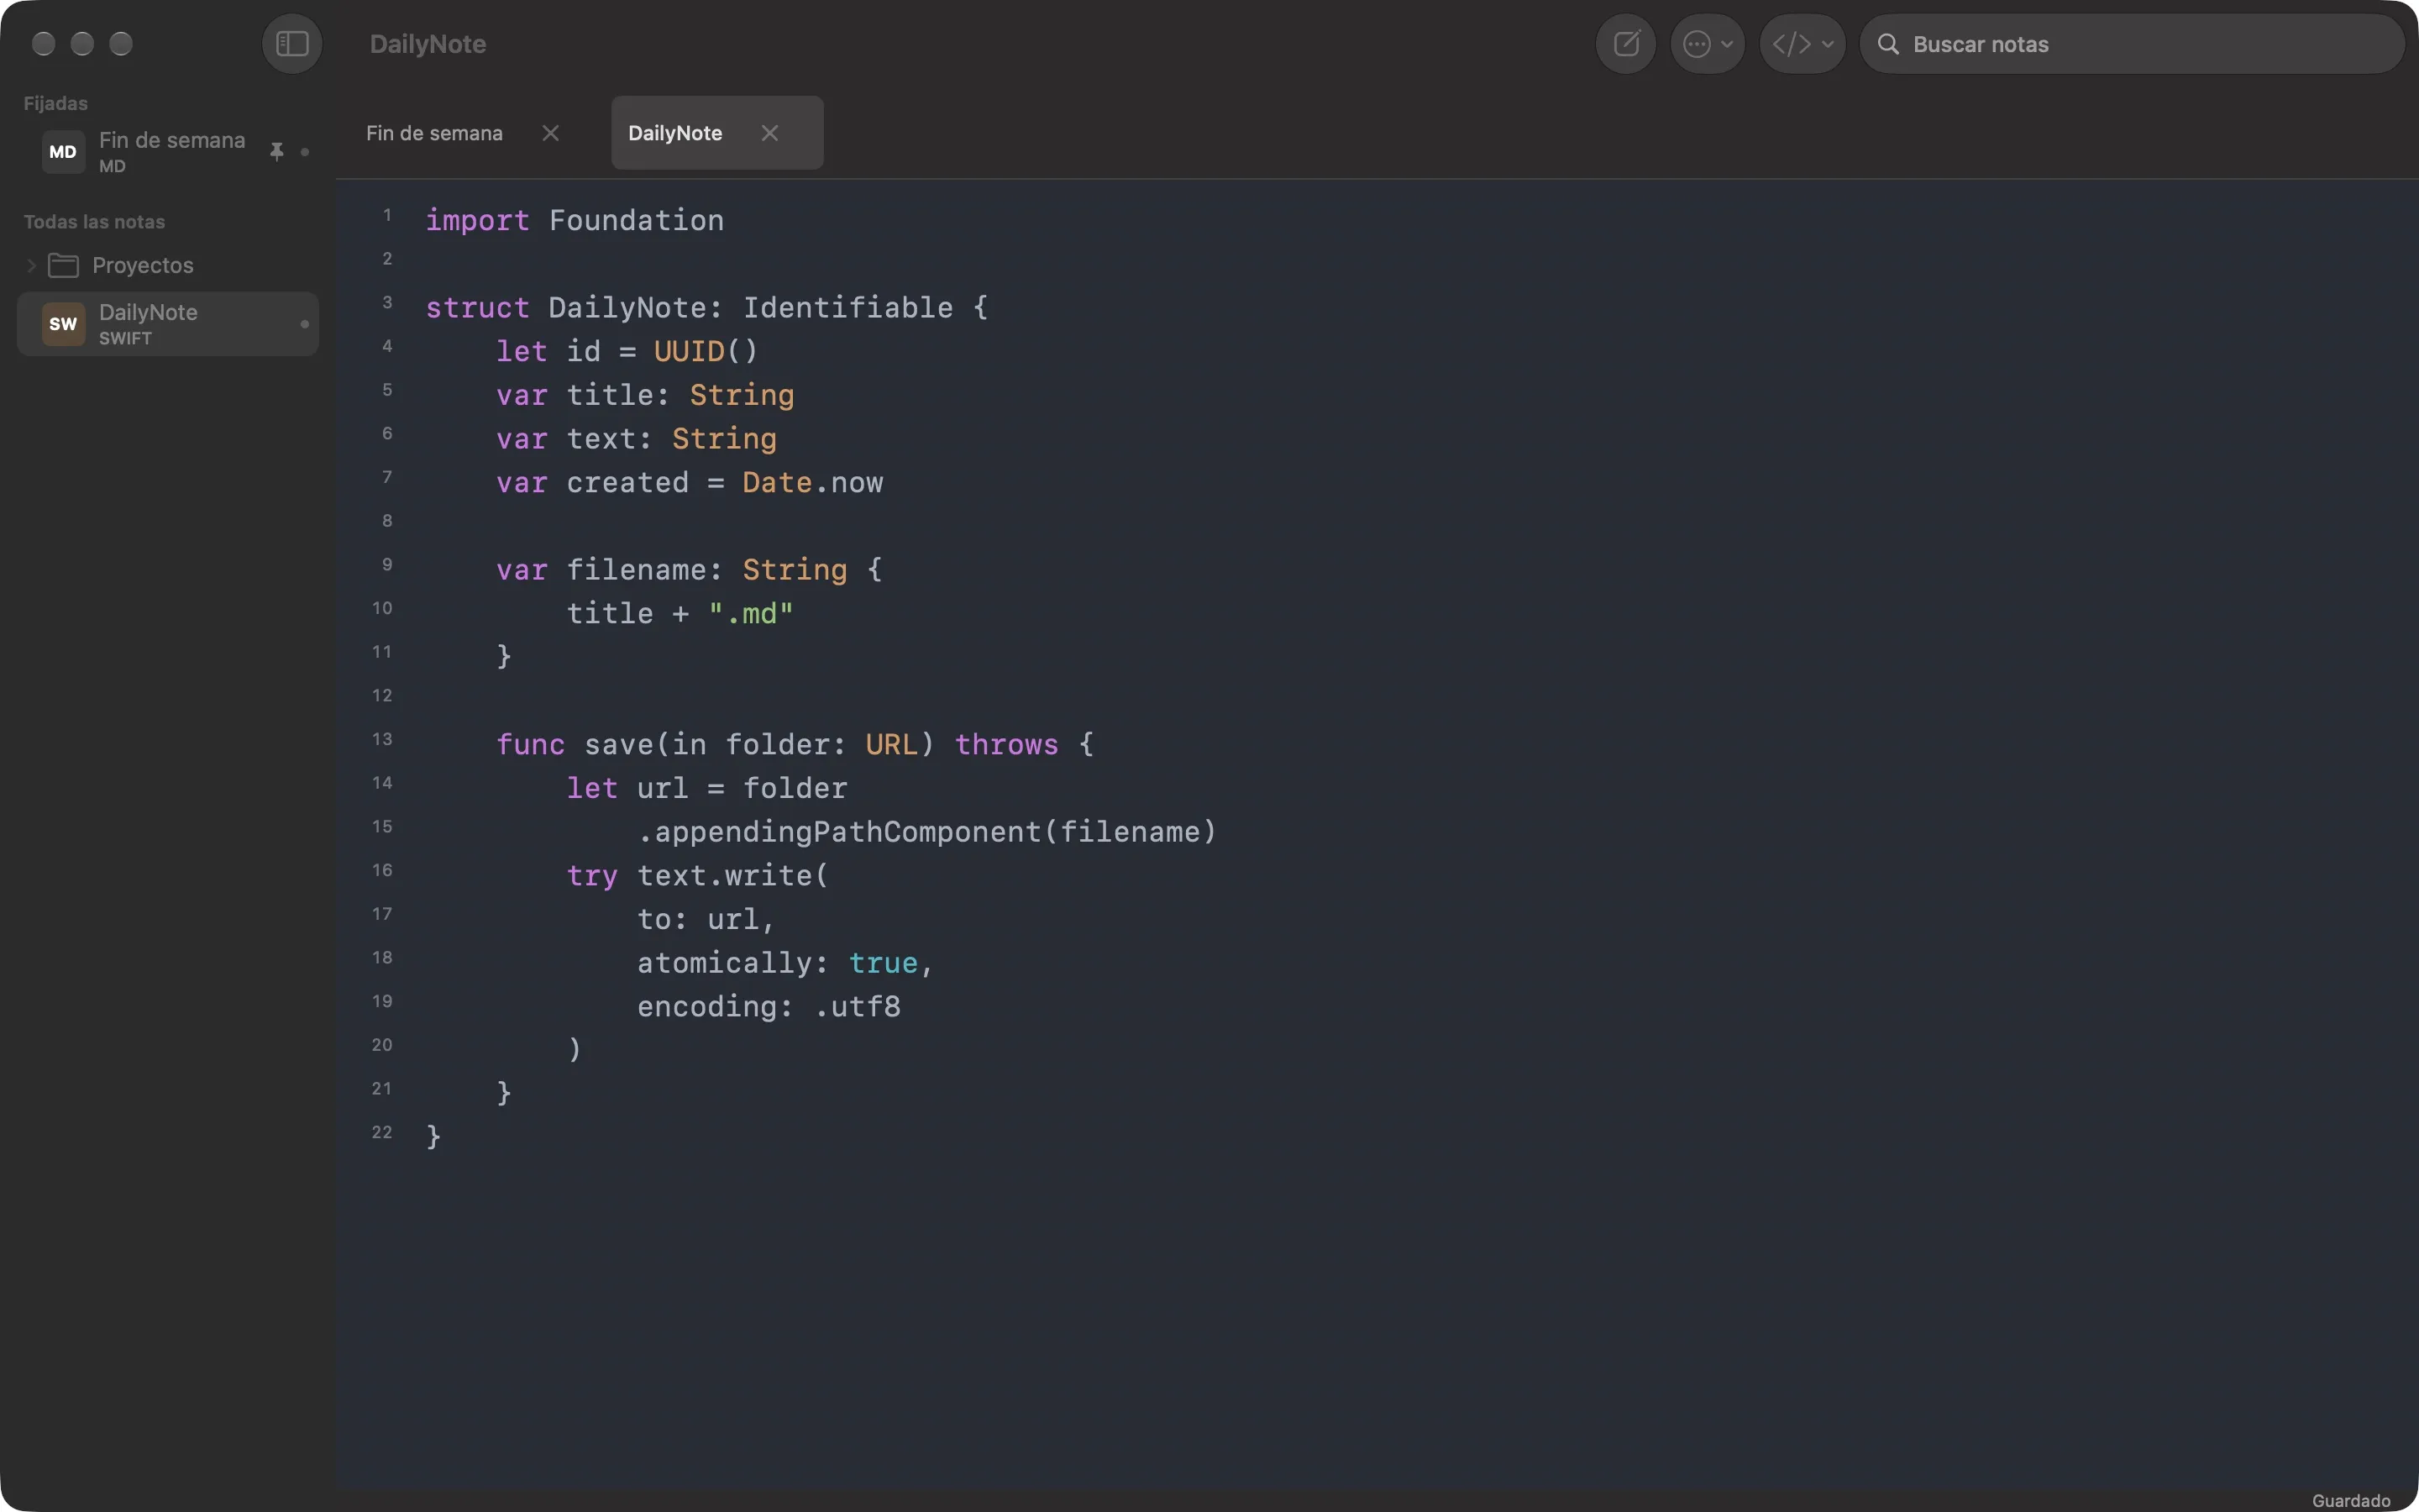
Task: Click 'UUID' on line 4
Action: pyautogui.click(x=689, y=351)
